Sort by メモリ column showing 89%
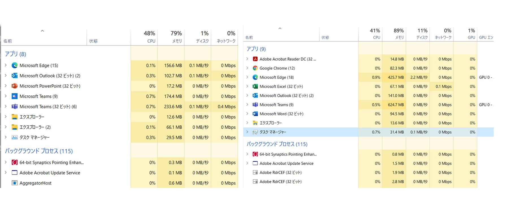This screenshot has width=509, height=216. (394, 34)
